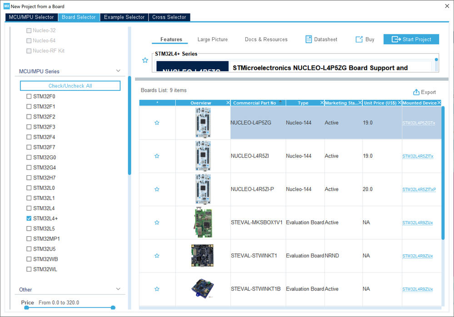The width and height of the screenshot is (454, 317).
Task: Sort by Commercial Part No column arrow
Action: click(x=280, y=102)
